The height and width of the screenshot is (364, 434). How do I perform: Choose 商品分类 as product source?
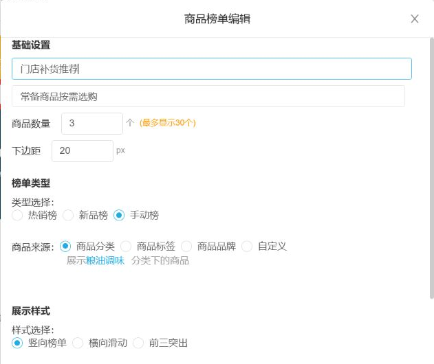pyautogui.click(x=65, y=247)
